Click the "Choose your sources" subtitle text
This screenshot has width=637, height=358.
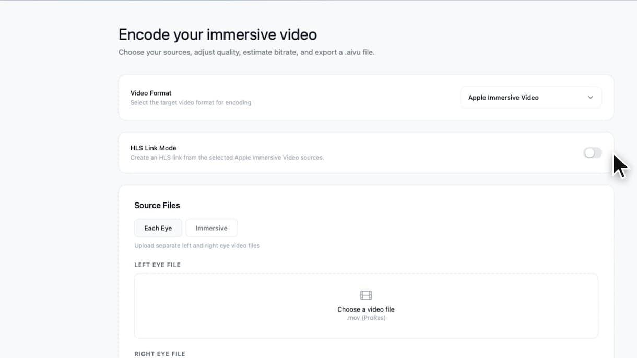click(x=246, y=52)
